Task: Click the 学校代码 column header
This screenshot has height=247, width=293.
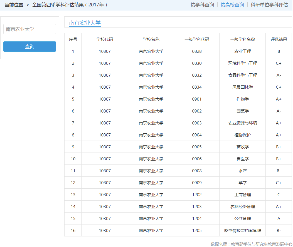Action: [x=105, y=39]
